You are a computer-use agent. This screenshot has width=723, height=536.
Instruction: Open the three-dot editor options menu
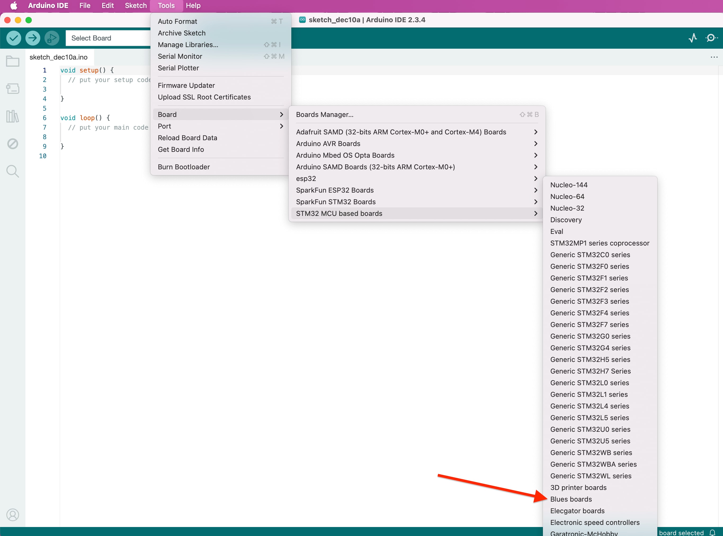(x=714, y=57)
